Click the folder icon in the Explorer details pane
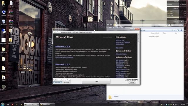 (110, 97)
